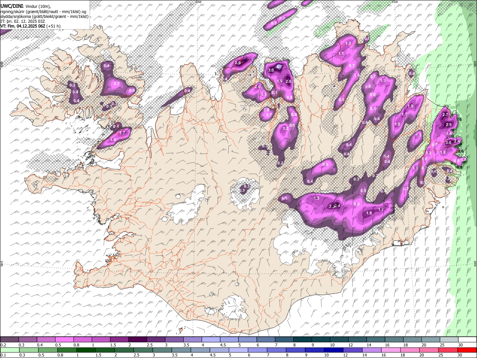Click the '0.2' snow scale label
This screenshot has width=477, height=358.
point(3,345)
